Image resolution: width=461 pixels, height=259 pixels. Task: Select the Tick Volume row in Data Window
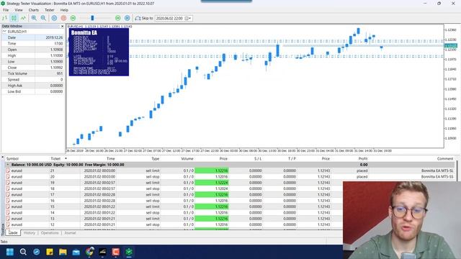[x=32, y=73]
